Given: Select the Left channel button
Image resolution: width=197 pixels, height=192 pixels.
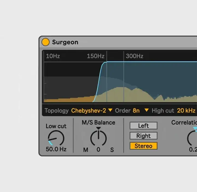Looking at the screenshot, I should 143,126.
